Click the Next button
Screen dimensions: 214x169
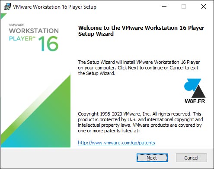[x=152, y=158]
